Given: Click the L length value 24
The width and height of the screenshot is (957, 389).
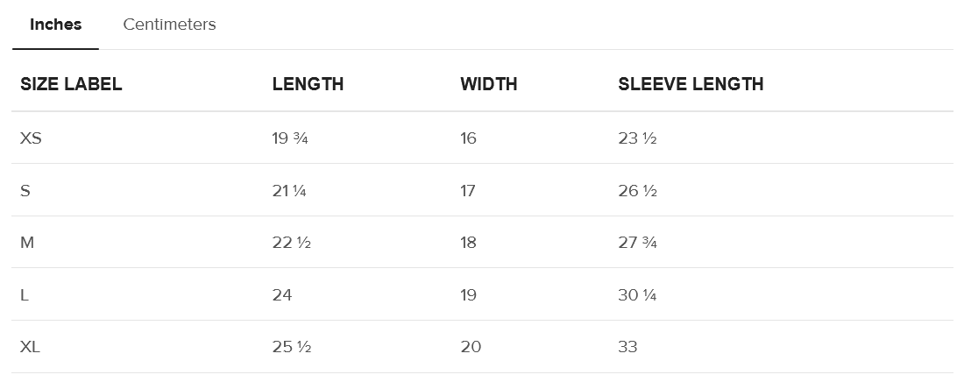Looking at the screenshot, I should (x=282, y=295).
